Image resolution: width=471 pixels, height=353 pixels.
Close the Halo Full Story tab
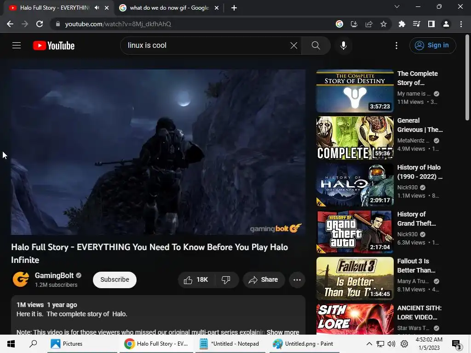pos(107,8)
